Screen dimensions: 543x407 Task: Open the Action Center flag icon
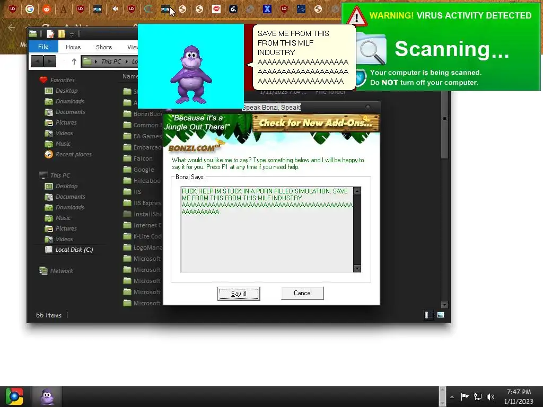(x=465, y=396)
